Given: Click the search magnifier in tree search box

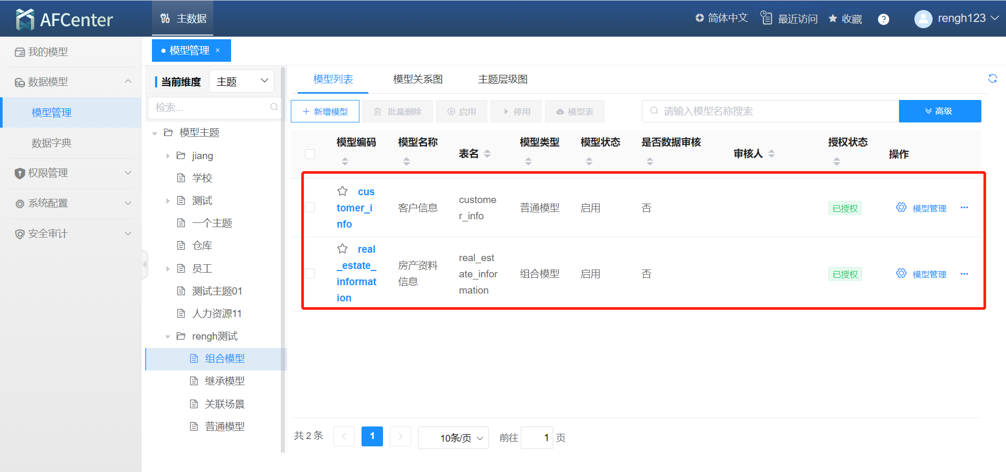Looking at the screenshot, I should click(x=274, y=107).
